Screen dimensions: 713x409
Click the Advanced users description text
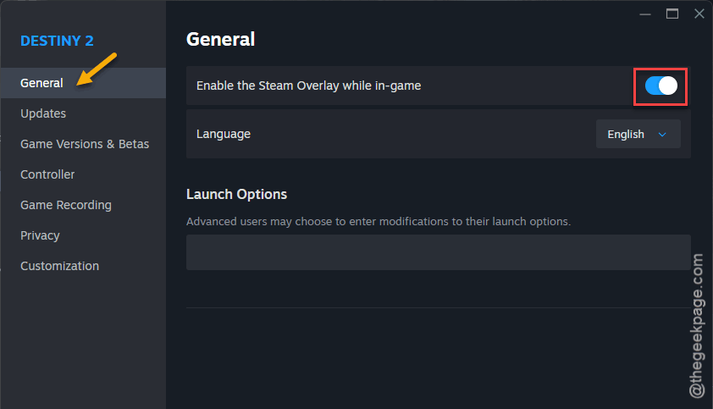[x=379, y=222]
